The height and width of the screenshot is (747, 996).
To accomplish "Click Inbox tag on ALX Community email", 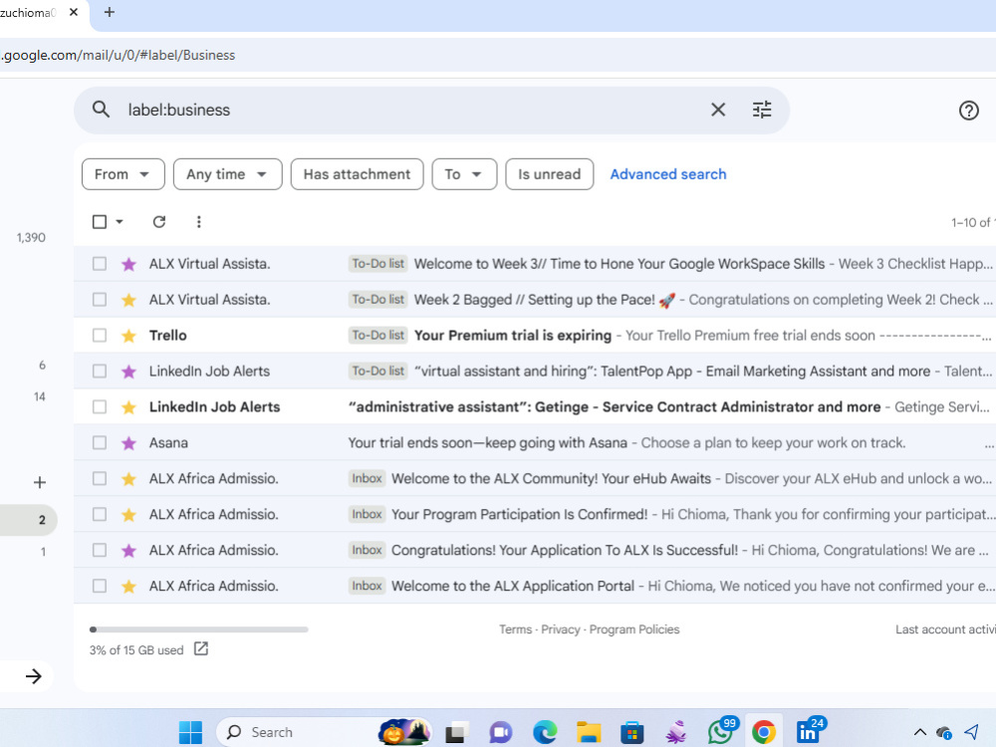I will (x=367, y=478).
